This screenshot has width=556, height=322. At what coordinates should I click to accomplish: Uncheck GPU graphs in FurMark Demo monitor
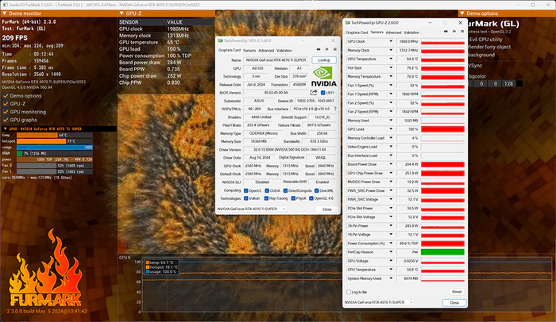point(6,120)
